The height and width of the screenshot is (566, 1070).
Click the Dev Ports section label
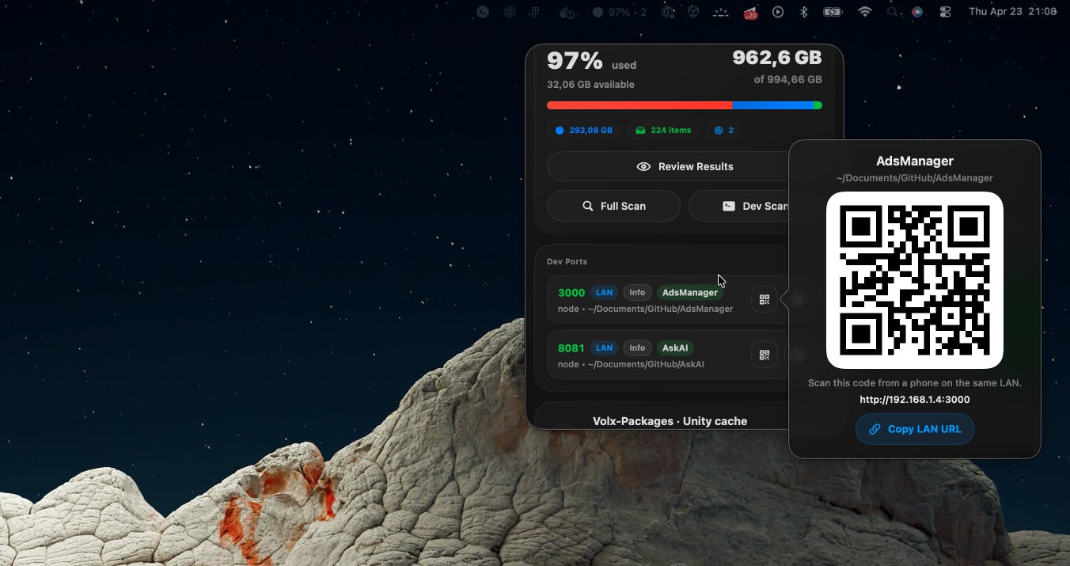[567, 261]
